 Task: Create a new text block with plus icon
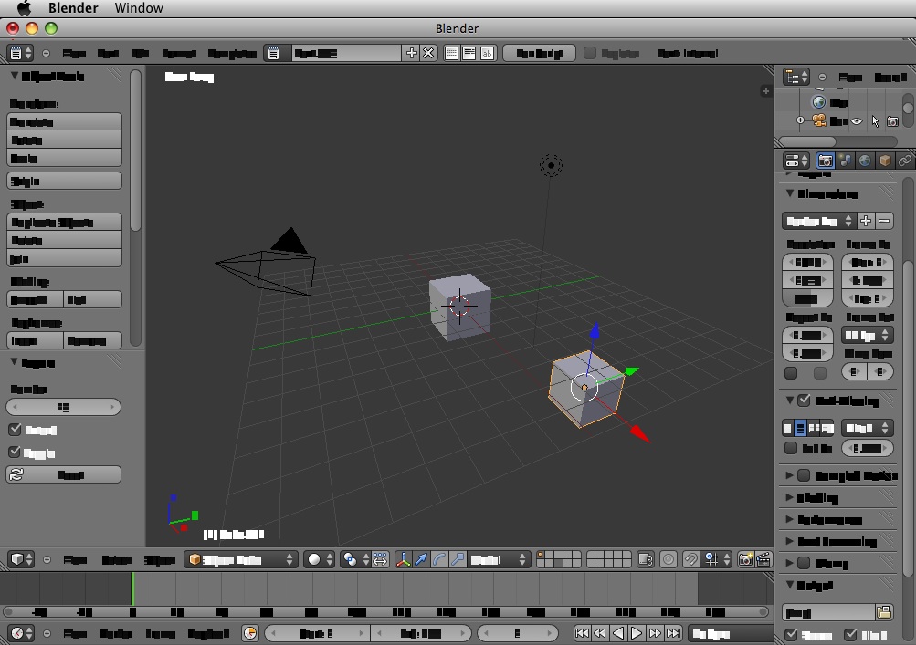point(411,53)
